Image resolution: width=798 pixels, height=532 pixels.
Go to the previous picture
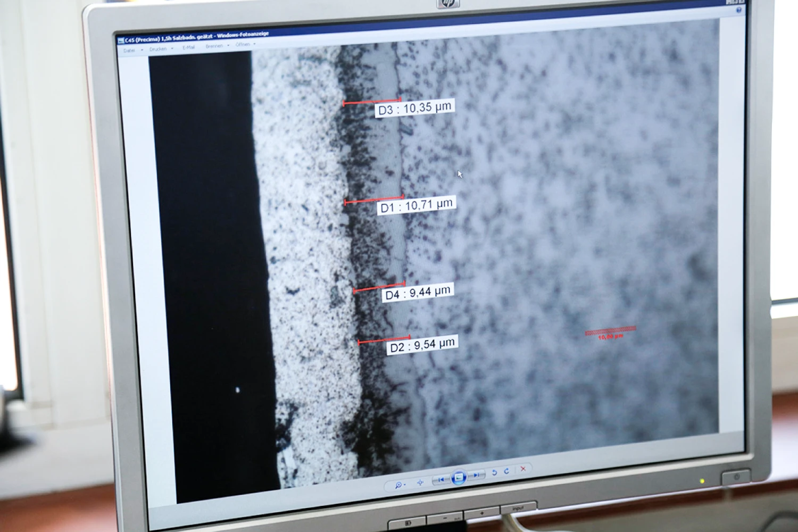pos(440,480)
